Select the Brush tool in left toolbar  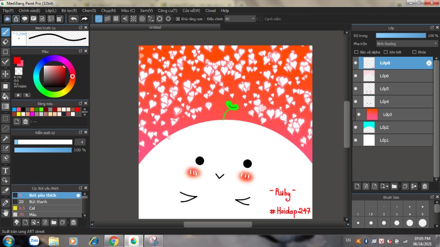pyautogui.click(x=5, y=32)
